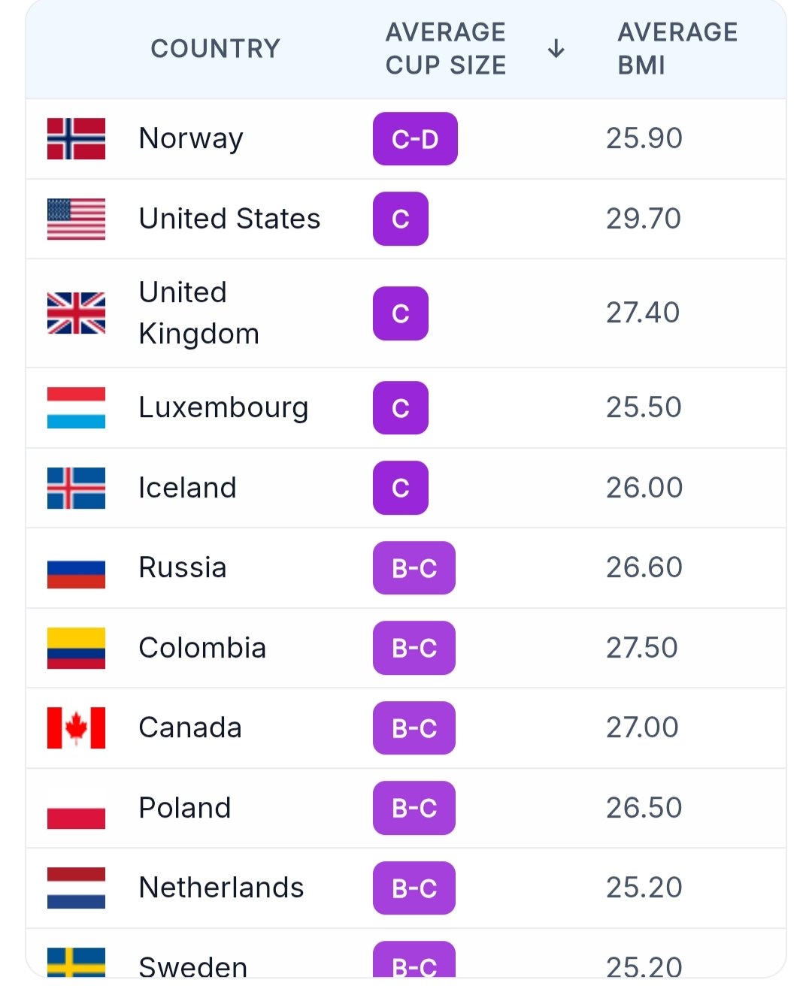Click Norway's C-D cup size badge
Viewport: 812px width, 989px height.
pos(415,139)
